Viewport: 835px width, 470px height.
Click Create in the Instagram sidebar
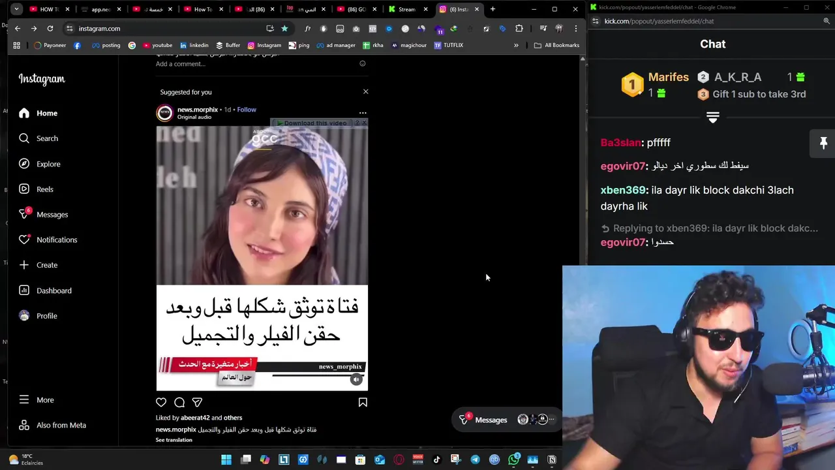38,265
